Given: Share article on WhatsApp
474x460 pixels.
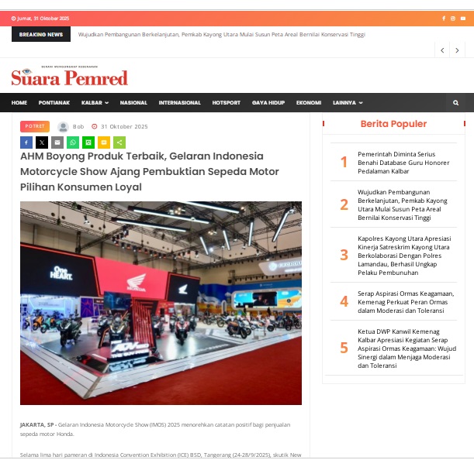Looking at the screenshot, I should [x=73, y=142].
